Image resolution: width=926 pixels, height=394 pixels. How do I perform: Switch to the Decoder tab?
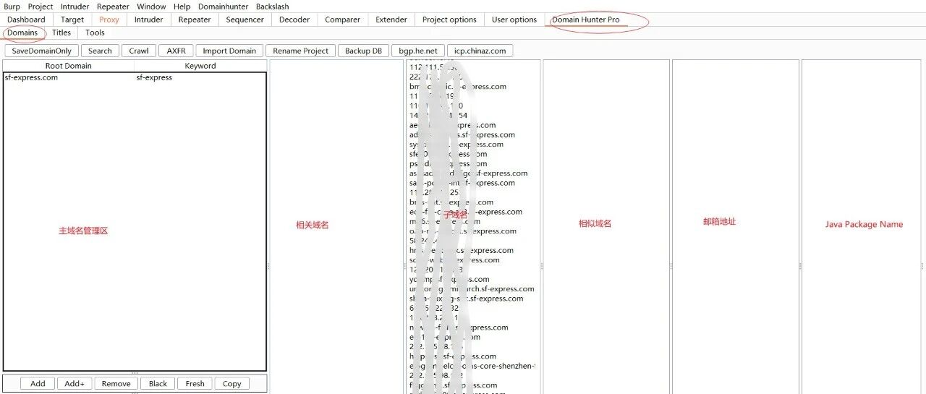294,20
